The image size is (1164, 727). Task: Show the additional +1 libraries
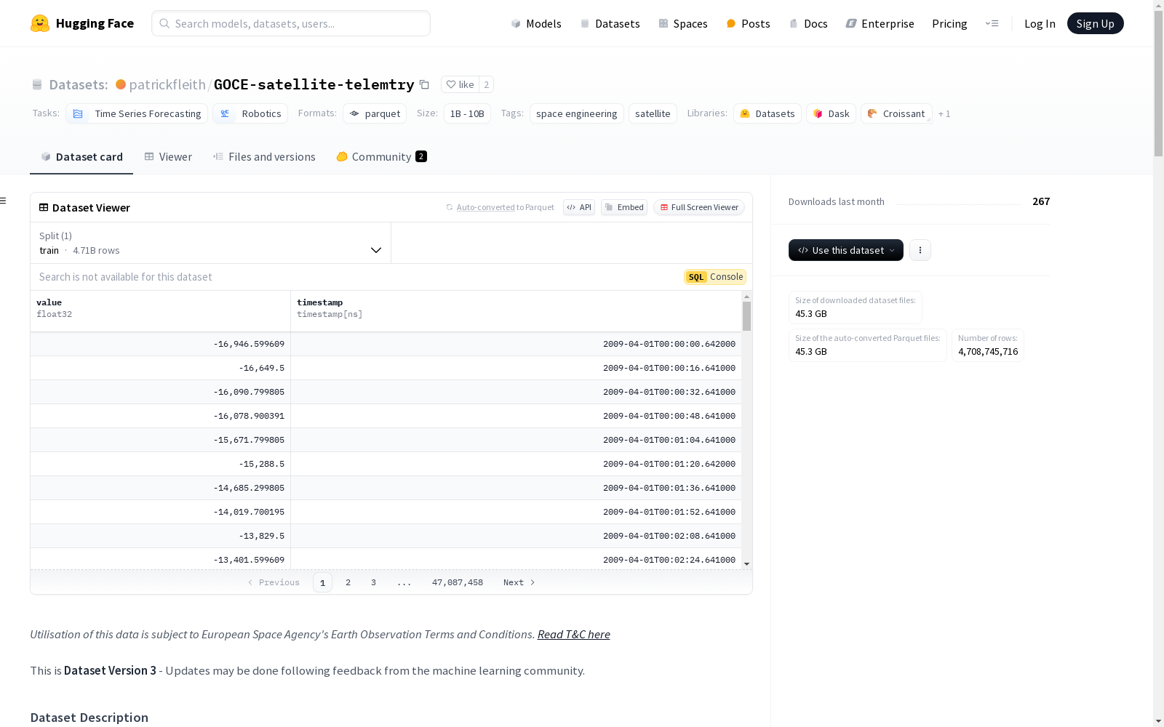(x=944, y=113)
